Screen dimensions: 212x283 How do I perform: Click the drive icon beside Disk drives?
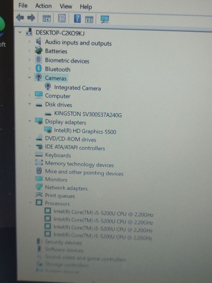[x=39, y=105]
